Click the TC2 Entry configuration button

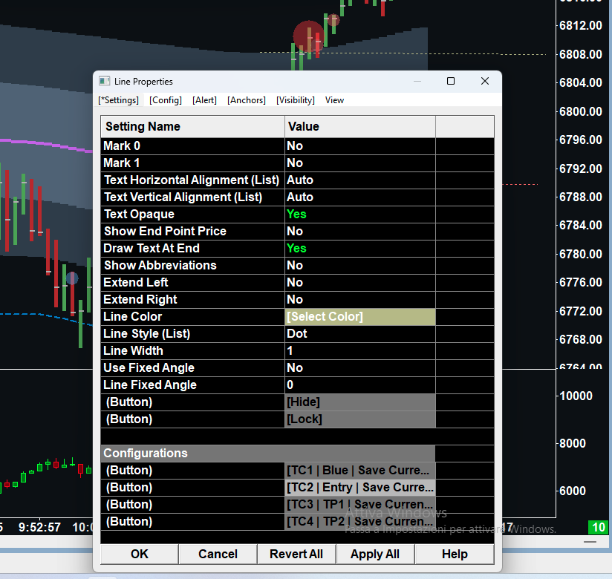tap(360, 488)
